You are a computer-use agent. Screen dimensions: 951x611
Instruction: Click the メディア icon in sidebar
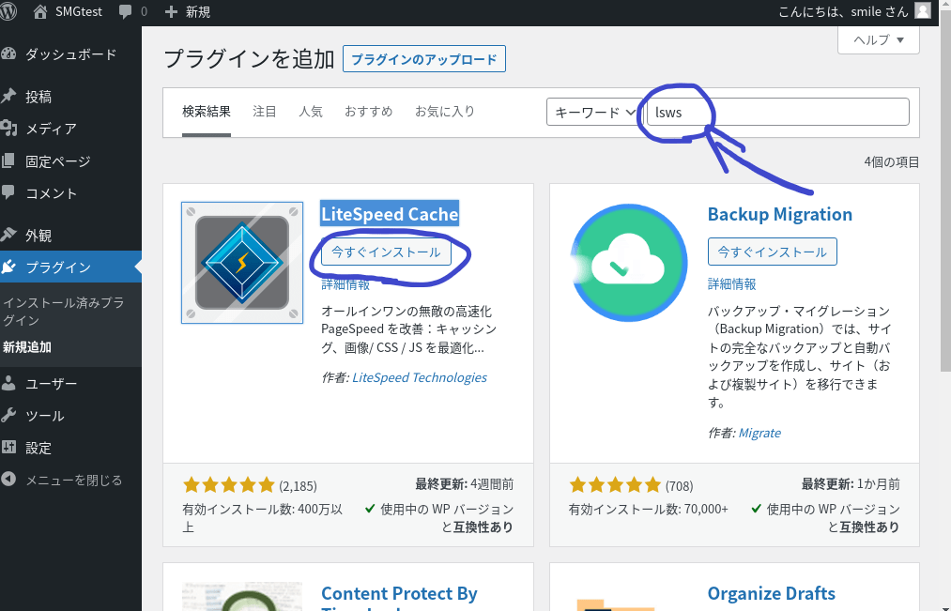tap(8, 128)
